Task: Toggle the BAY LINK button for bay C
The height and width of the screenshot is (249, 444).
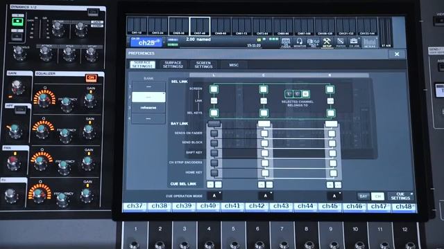Action: 264,123
